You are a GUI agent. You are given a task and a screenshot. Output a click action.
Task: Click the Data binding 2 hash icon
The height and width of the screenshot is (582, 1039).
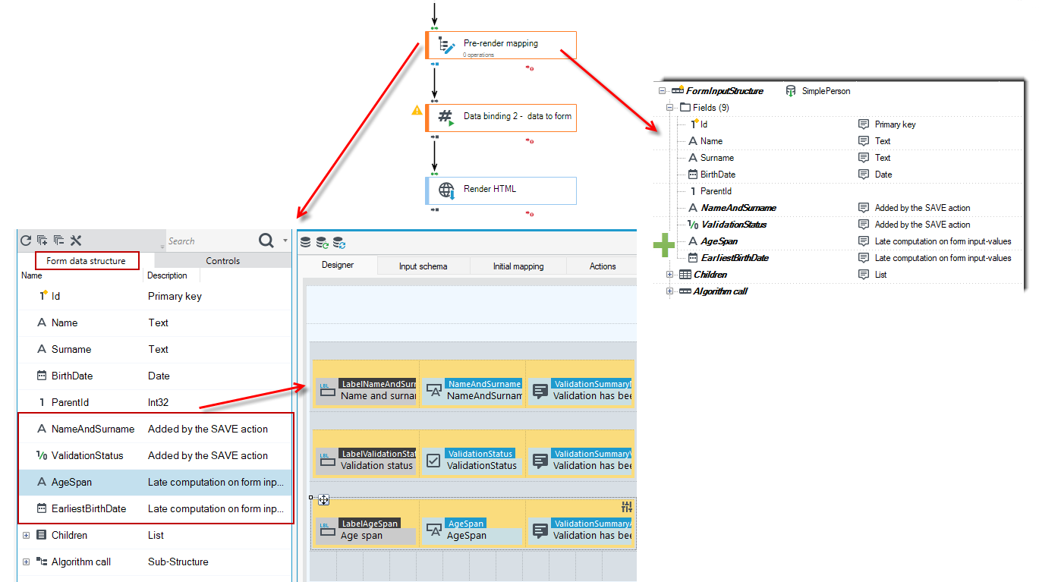pos(447,117)
